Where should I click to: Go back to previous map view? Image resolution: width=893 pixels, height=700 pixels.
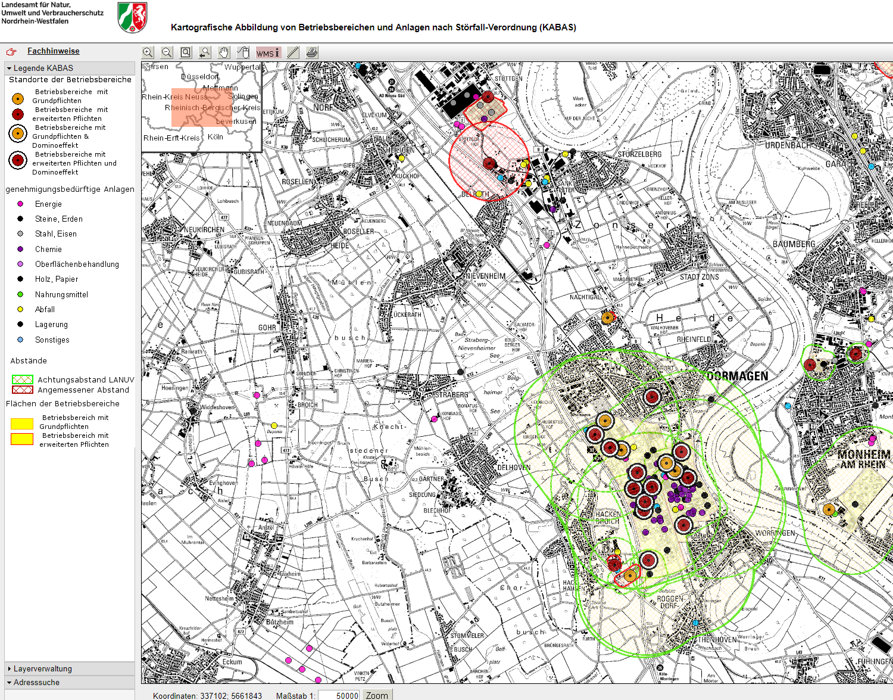205,52
